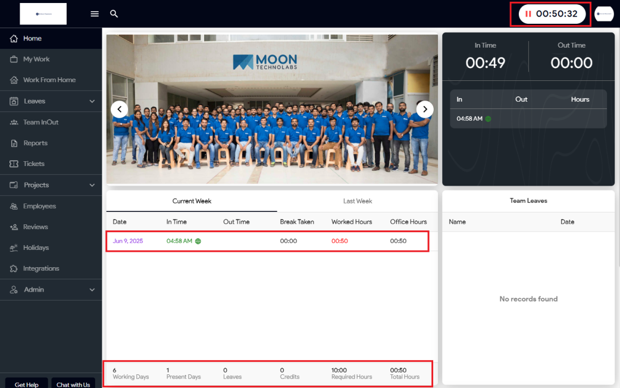620x388 pixels.
Task: Open the Employees list
Action: pyautogui.click(x=39, y=206)
